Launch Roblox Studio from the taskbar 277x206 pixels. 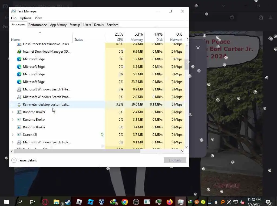(90, 202)
